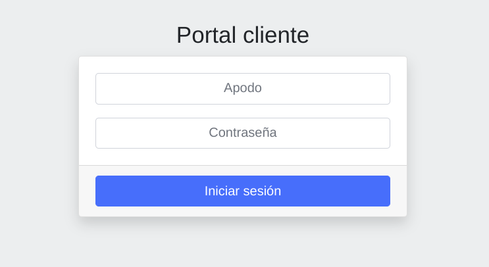Place cursor in the Contraseña field
Screen dimensions: 489x267
(242, 133)
